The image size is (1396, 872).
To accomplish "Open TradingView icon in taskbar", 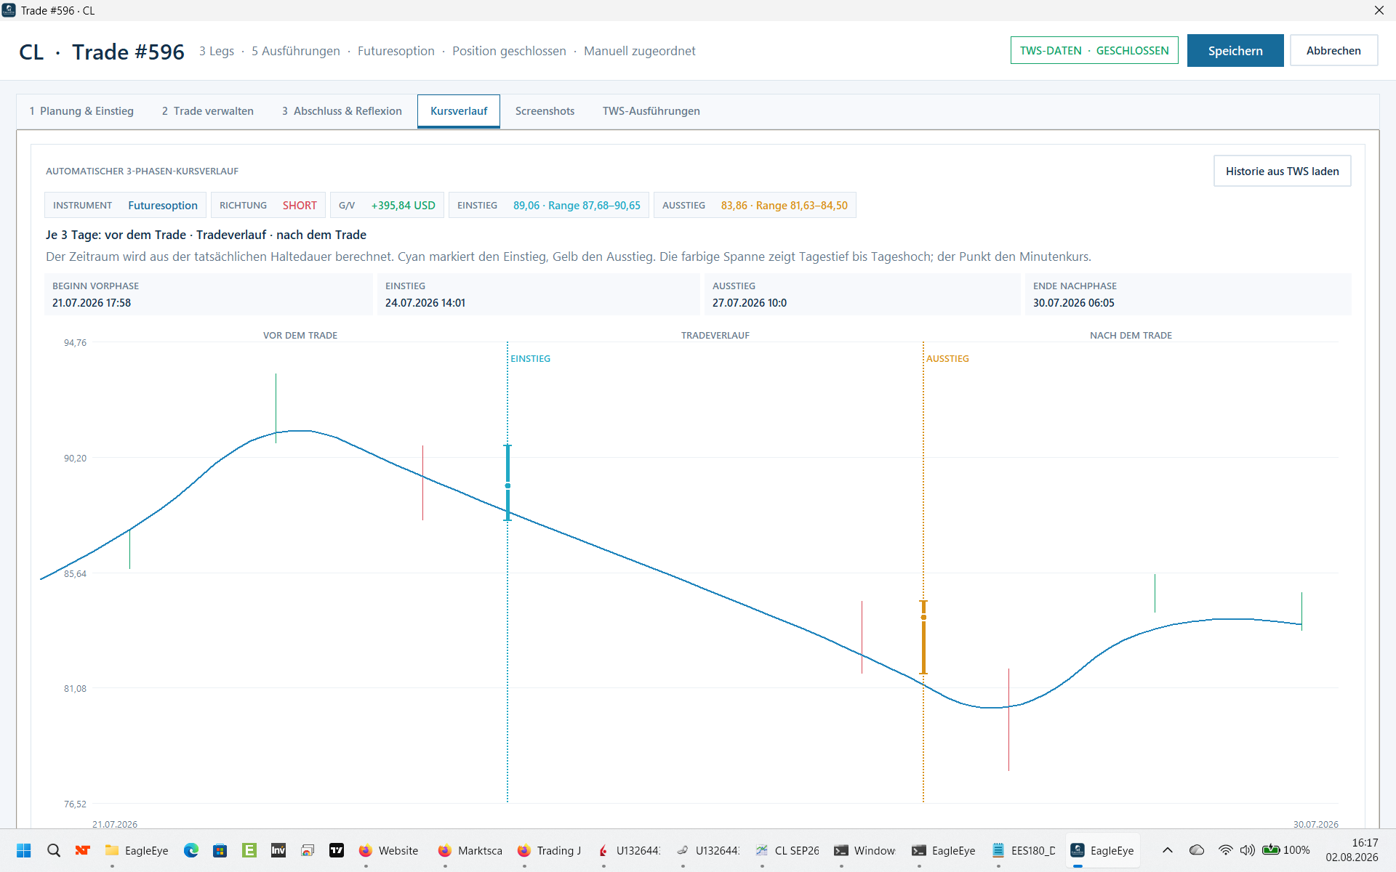I will click(337, 850).
